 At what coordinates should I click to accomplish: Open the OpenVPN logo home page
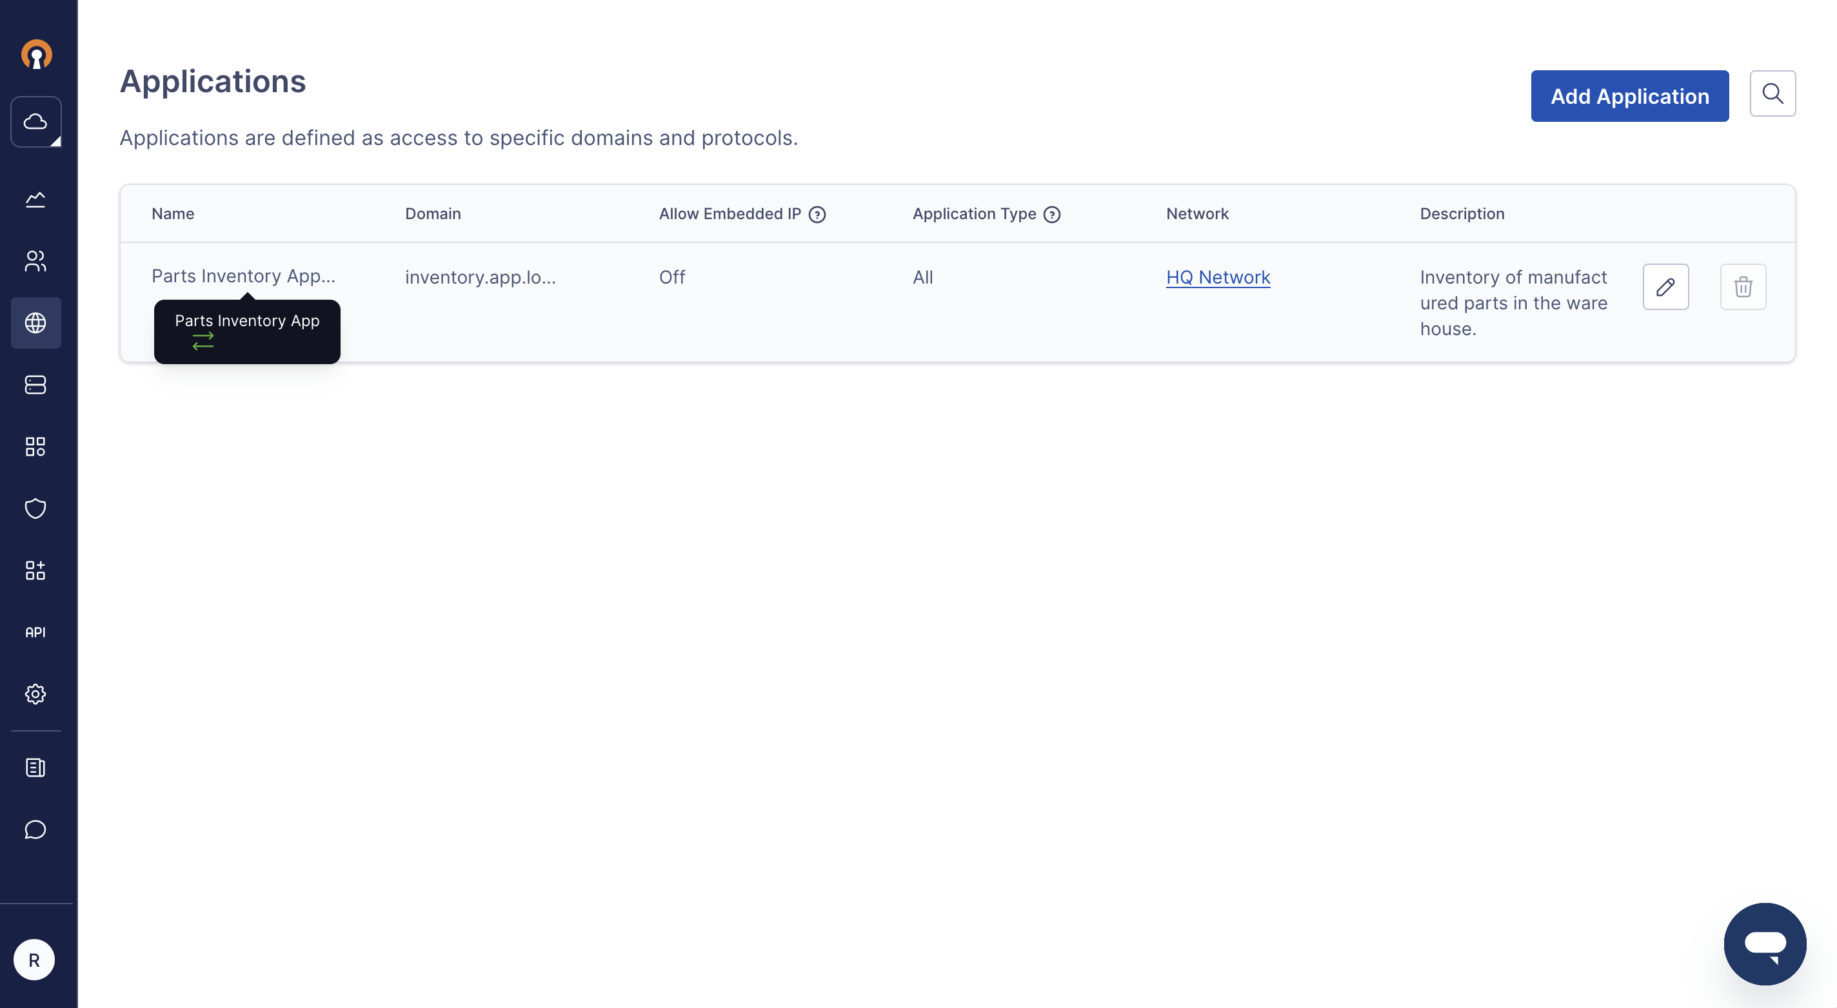[x=36, y=55]
